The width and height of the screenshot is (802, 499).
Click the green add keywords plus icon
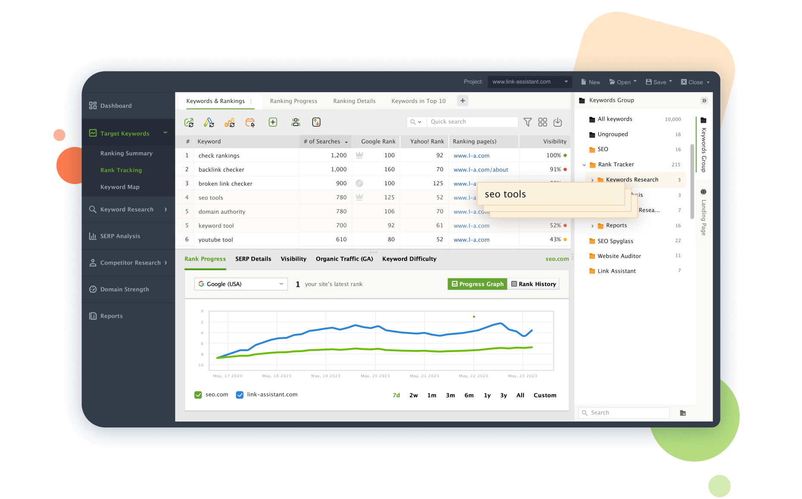pyautogui.click(x=273, y=122)
